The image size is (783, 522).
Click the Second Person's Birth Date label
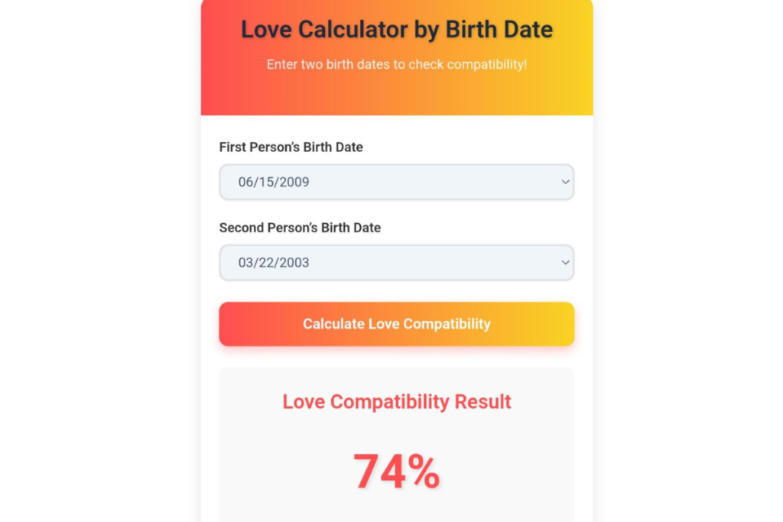coord(300,227)
